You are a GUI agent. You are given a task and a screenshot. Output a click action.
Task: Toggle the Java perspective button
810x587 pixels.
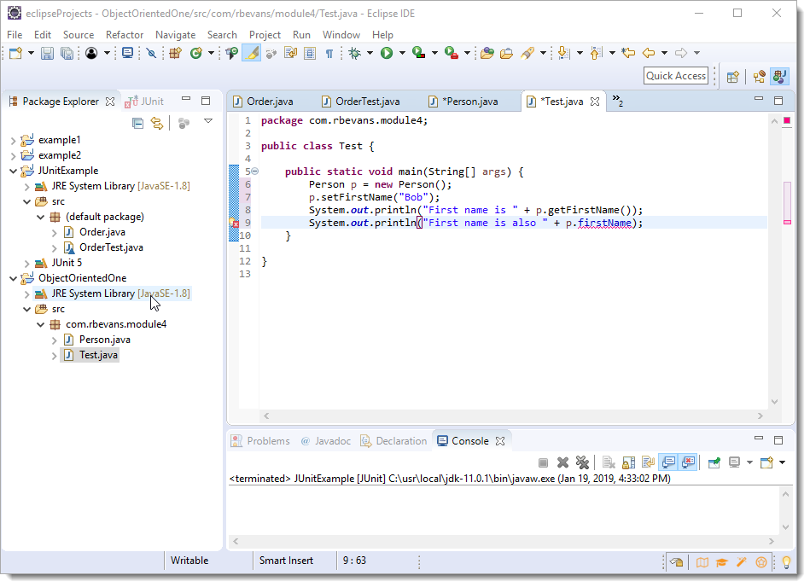[x=779, y=77]
